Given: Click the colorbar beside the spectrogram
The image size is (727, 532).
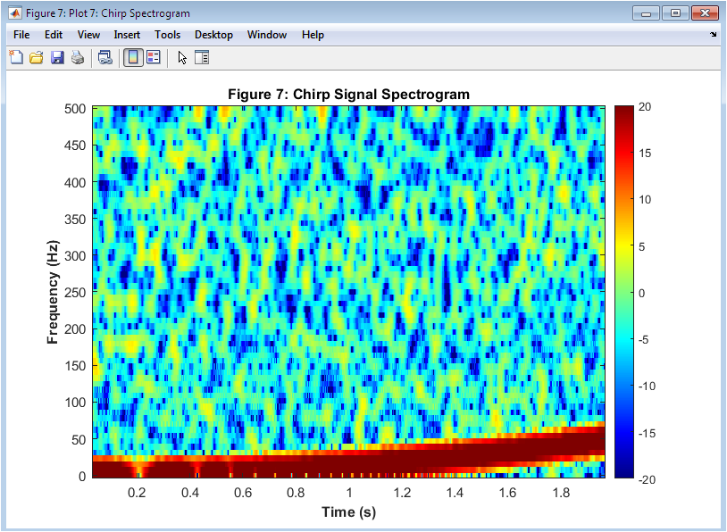Looking at the screenshot, I should tap(623, 292).
